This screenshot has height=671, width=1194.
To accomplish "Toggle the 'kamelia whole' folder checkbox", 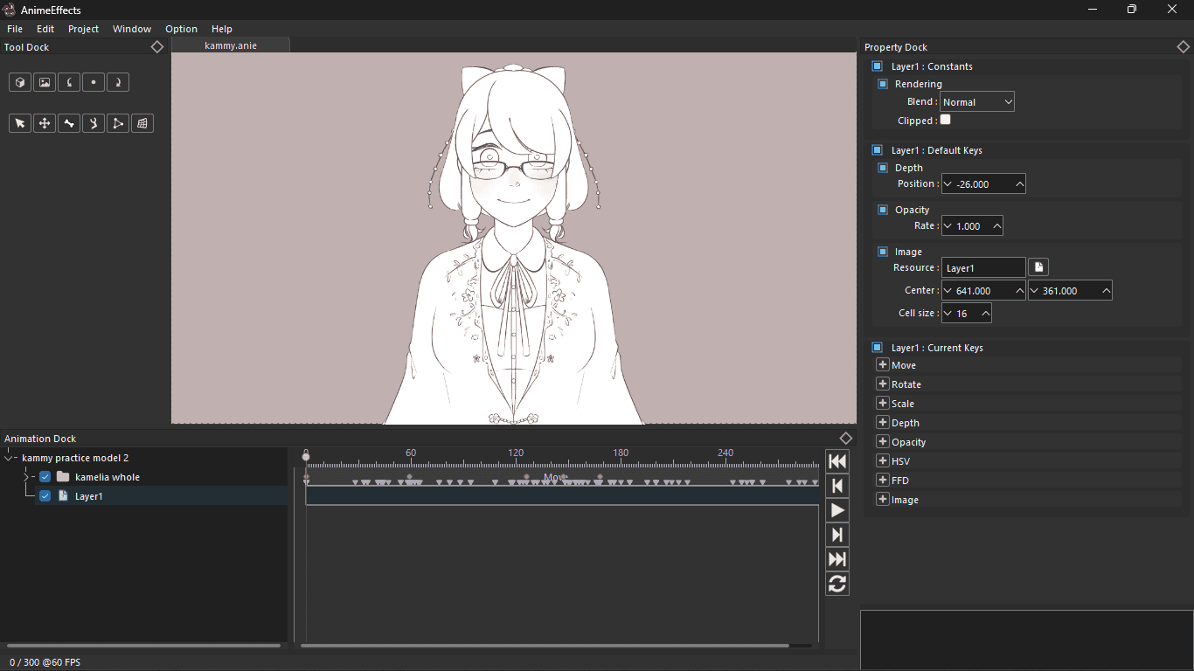I will [x=45, y=476].
